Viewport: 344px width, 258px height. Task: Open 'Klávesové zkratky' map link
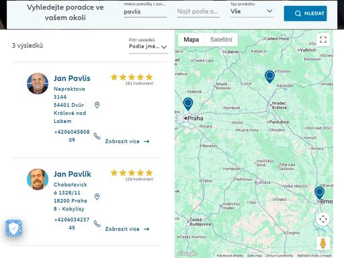point(230,255)
